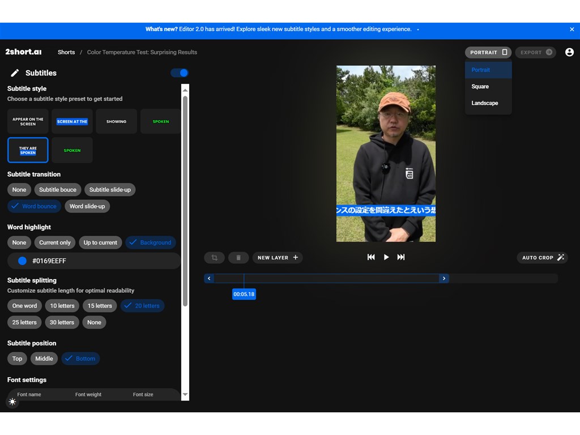
Task: Select Subtitle bouce transition
Action: (x=58, y=190)
